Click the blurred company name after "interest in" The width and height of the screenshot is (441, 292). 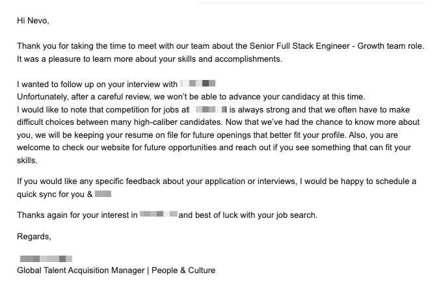[159, 215]
